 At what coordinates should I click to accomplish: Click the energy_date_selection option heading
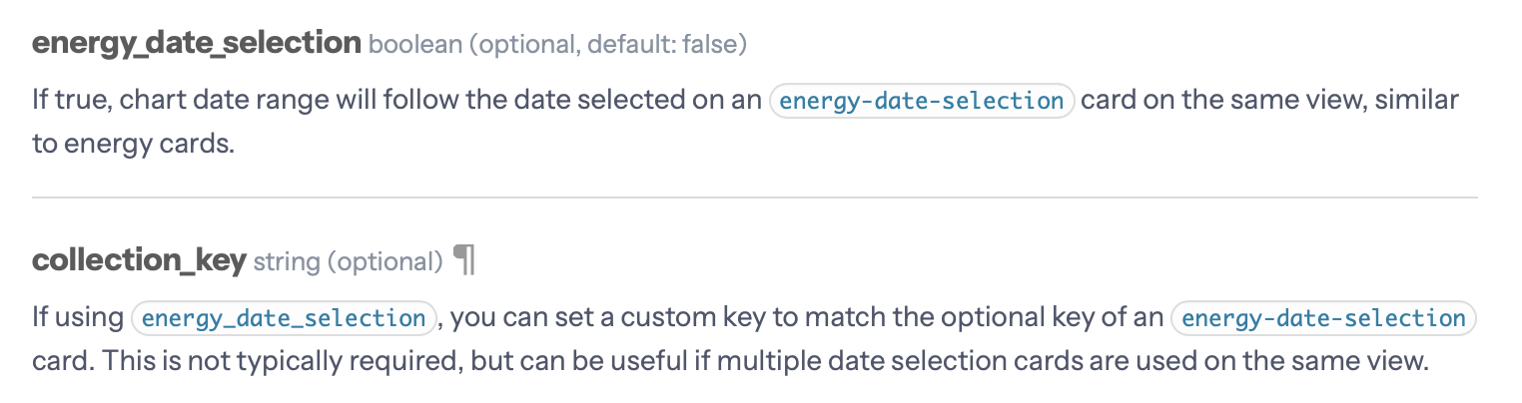coord(196,43)
